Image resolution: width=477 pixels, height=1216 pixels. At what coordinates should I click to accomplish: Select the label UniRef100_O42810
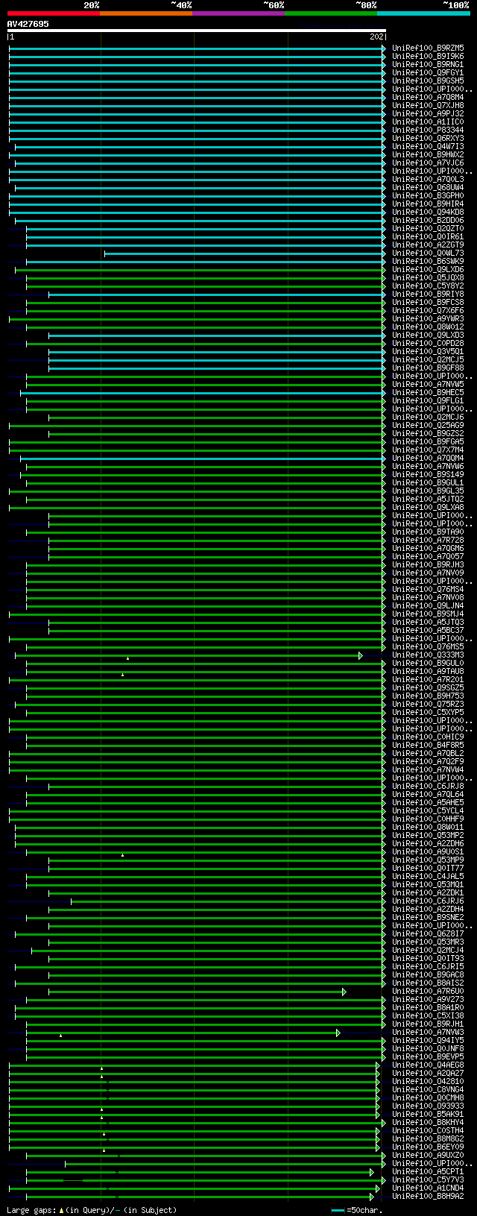click(428, 1082)
